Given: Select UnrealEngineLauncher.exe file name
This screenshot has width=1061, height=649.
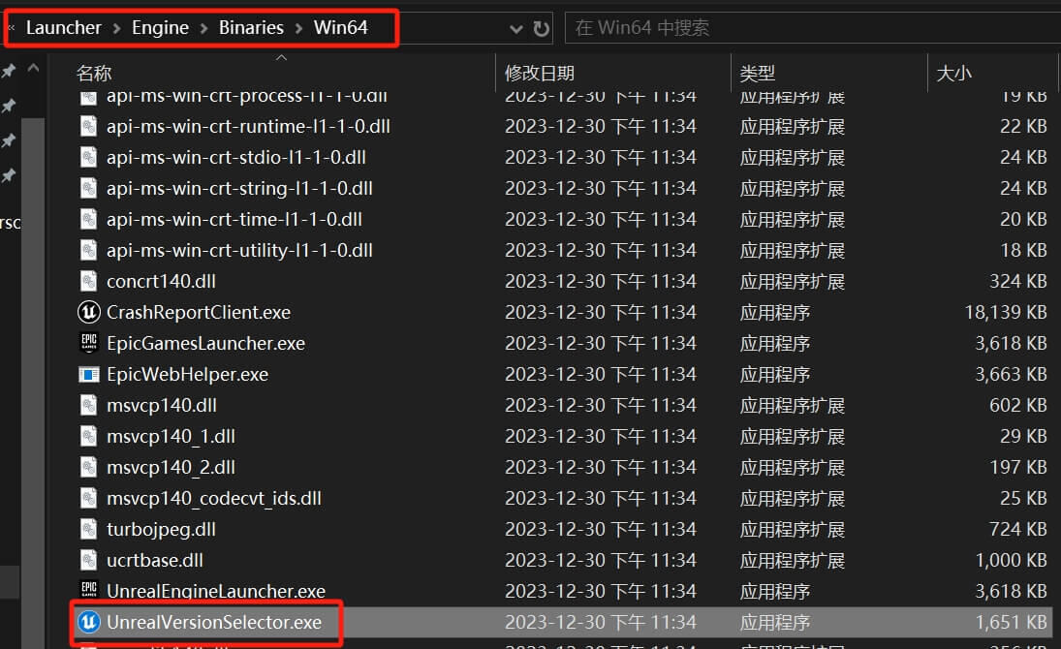Looking at the screenshot, I should (216, 591).
